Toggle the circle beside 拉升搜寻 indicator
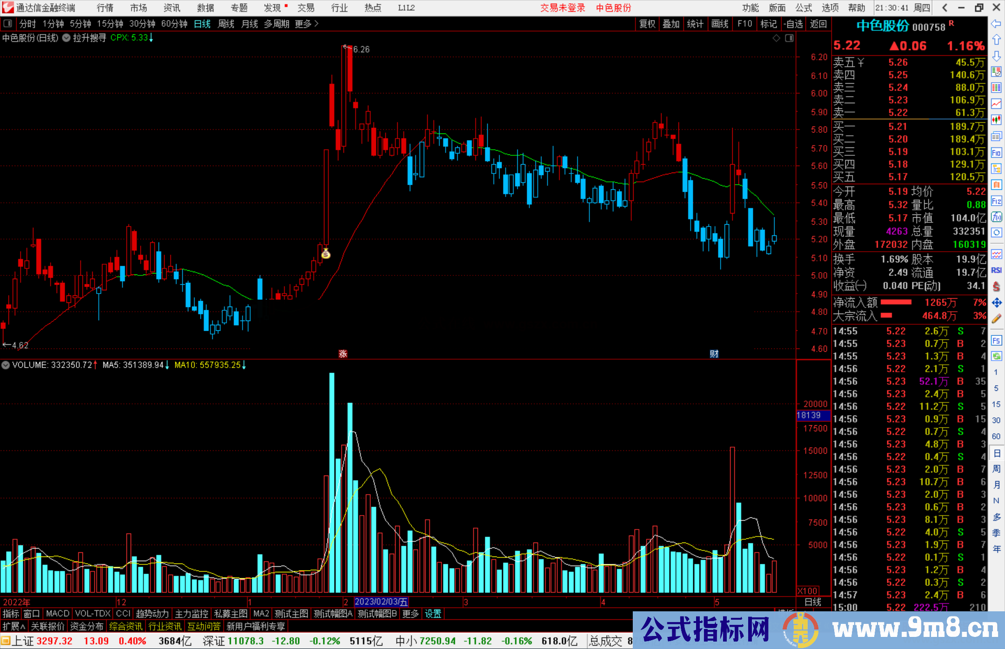The height and width of the screenshot is (649, 1005). (67, 38)
